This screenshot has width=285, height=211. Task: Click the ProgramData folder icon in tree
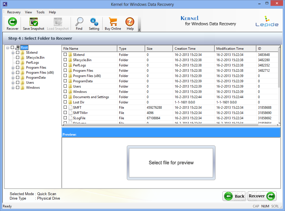22,78
